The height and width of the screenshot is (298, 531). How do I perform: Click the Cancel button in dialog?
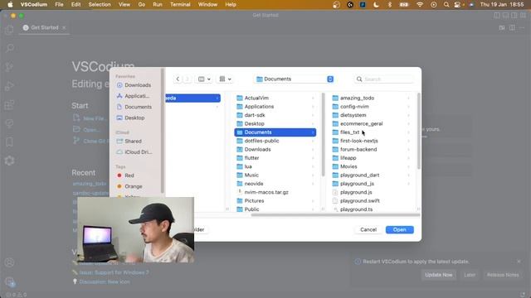368,230
